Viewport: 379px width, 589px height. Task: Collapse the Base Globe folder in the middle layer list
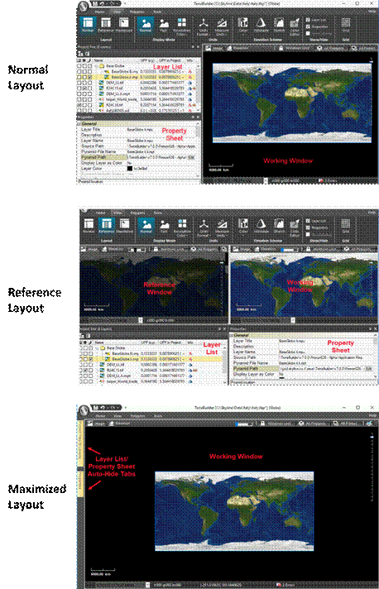[98, 347]
